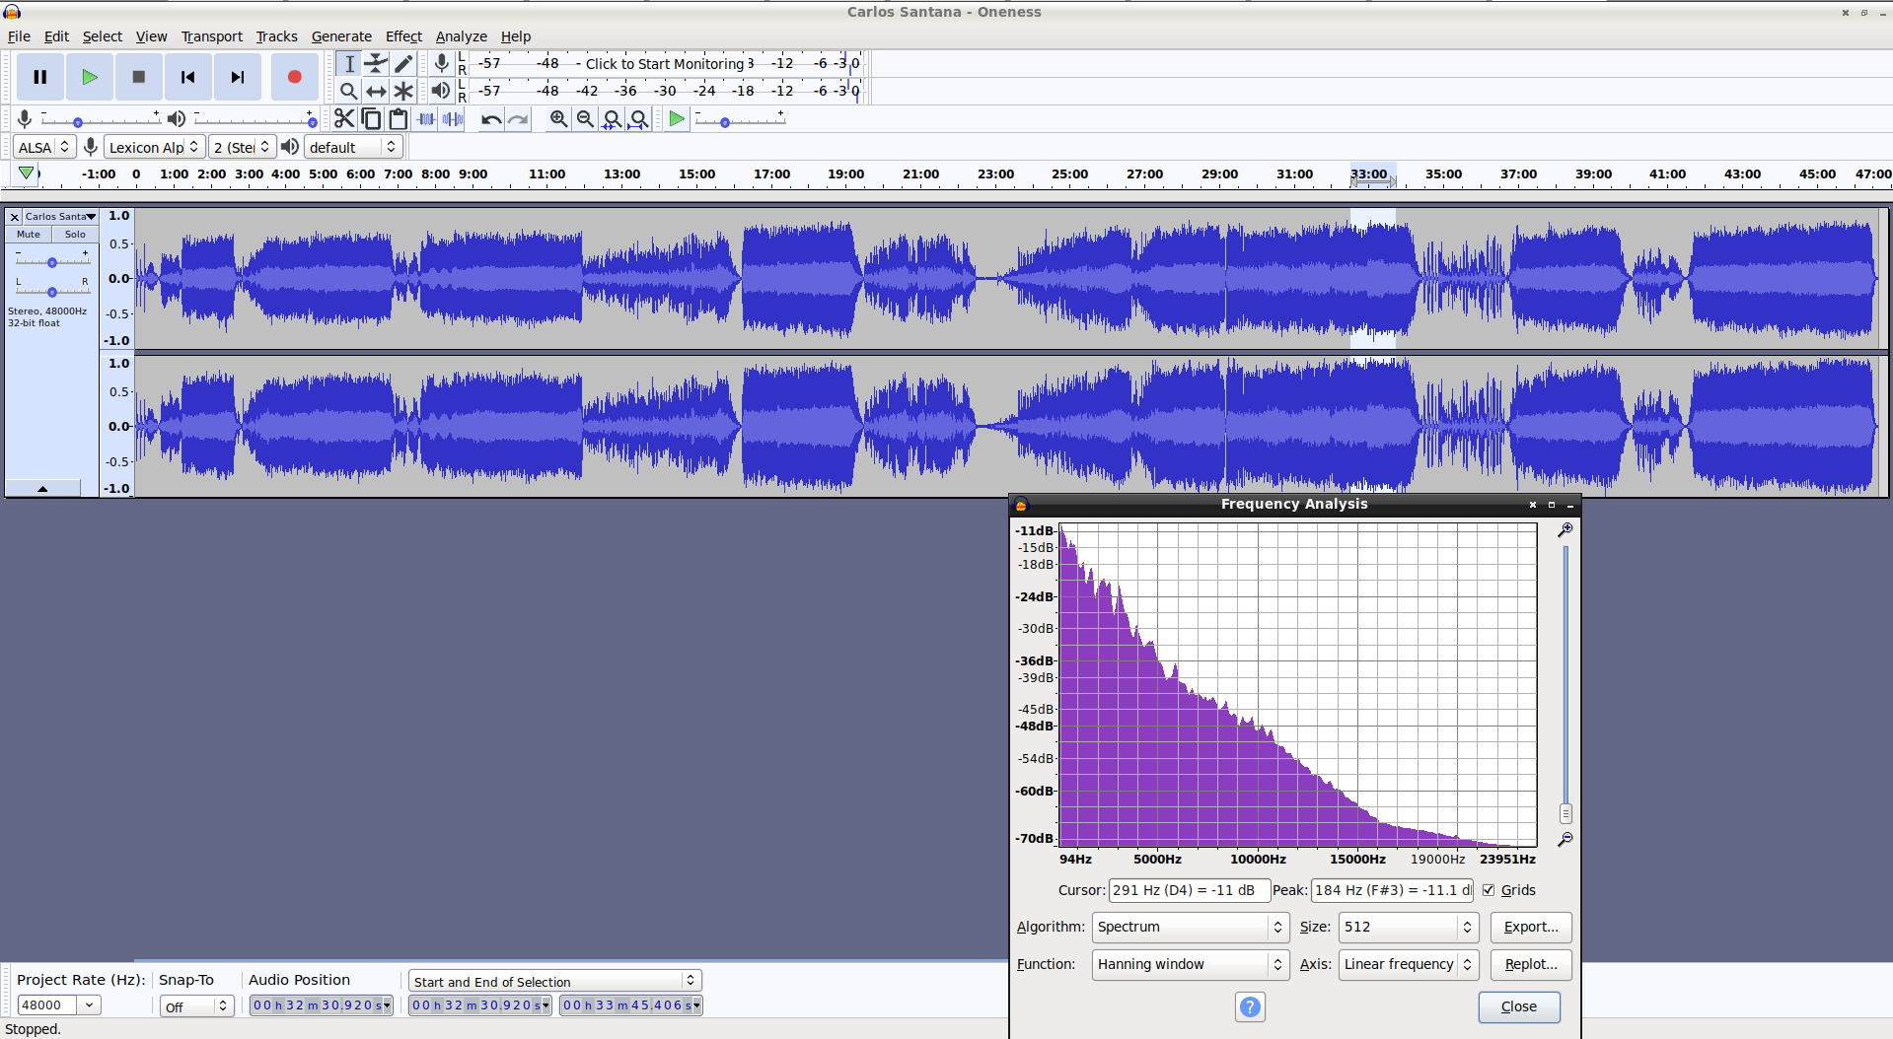Click the recording meter microphone icon
Viewport: 1893px width, 1039px height.
click(441, 63)
